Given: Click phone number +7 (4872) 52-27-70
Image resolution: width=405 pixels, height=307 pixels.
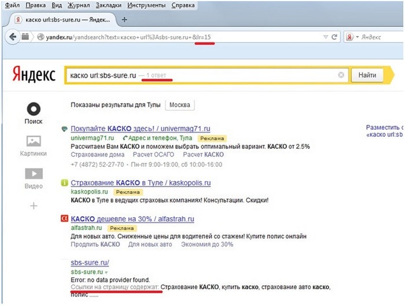Looking at the screenshot, I should pyautogui.click(x=97, y=165).
